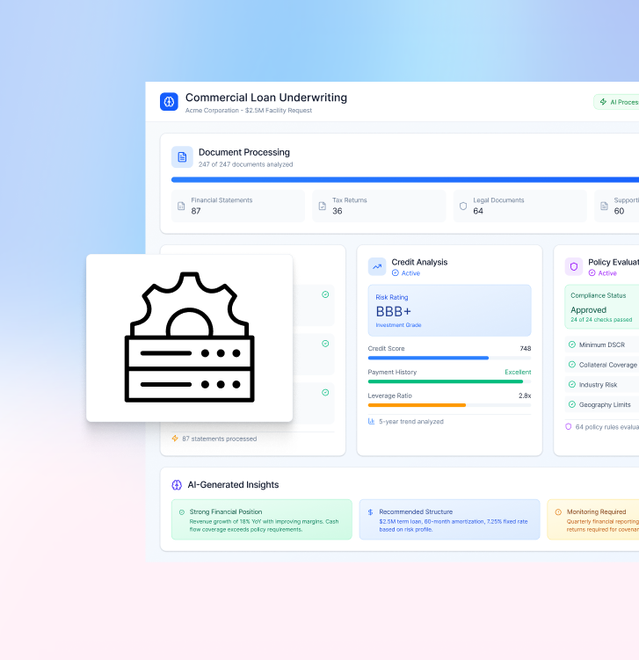
Task: Click the dollar sign icon by Recommended Structure
Action: 371,511
